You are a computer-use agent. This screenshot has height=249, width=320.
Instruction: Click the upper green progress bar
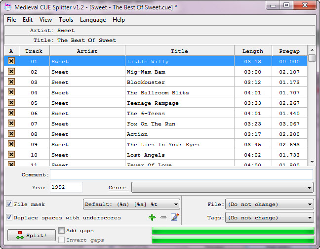[233, 231]
